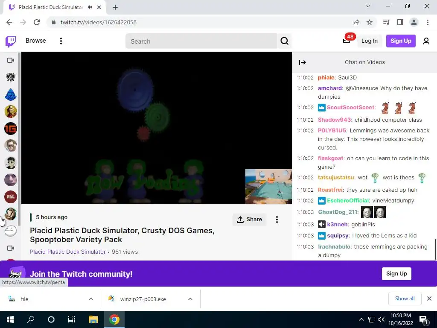Viewport: 437px width, 328px height.
Task: Open Windows taskbar search
Action: (x=31, y=319)
